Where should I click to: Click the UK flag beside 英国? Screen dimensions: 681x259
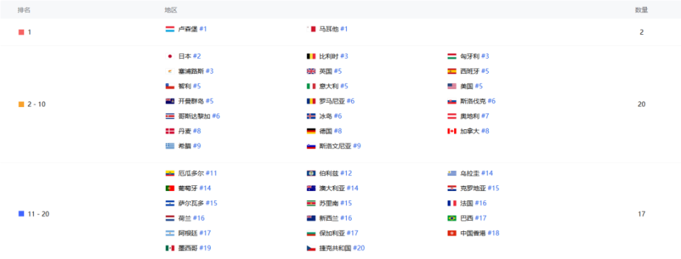click(x=311, y=71)
